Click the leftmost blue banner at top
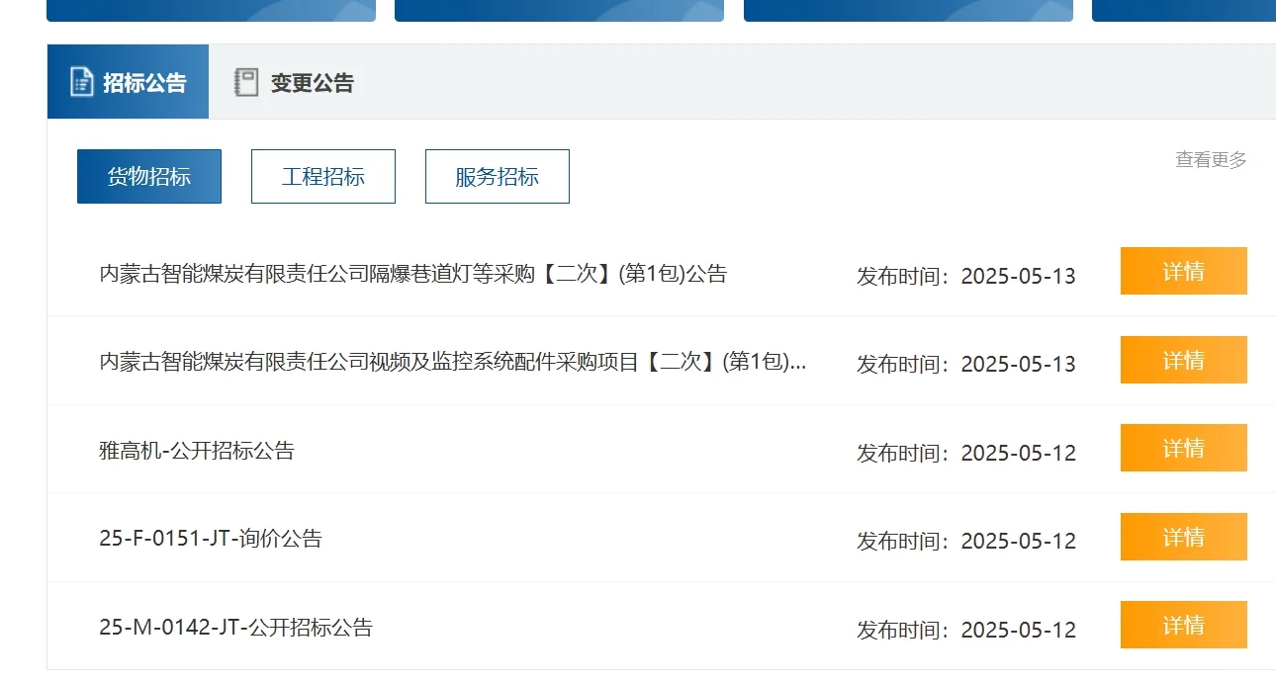Viewport: 1276px width, 683px height. [211, 10]
